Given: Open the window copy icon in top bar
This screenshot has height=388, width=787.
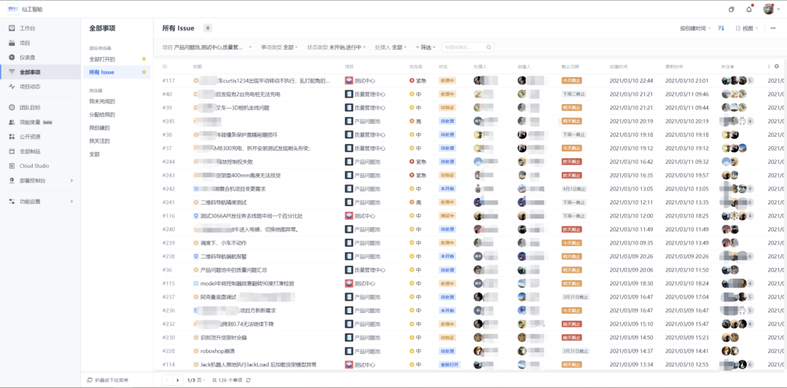Looking at the screenshot, I should point(732,9).
